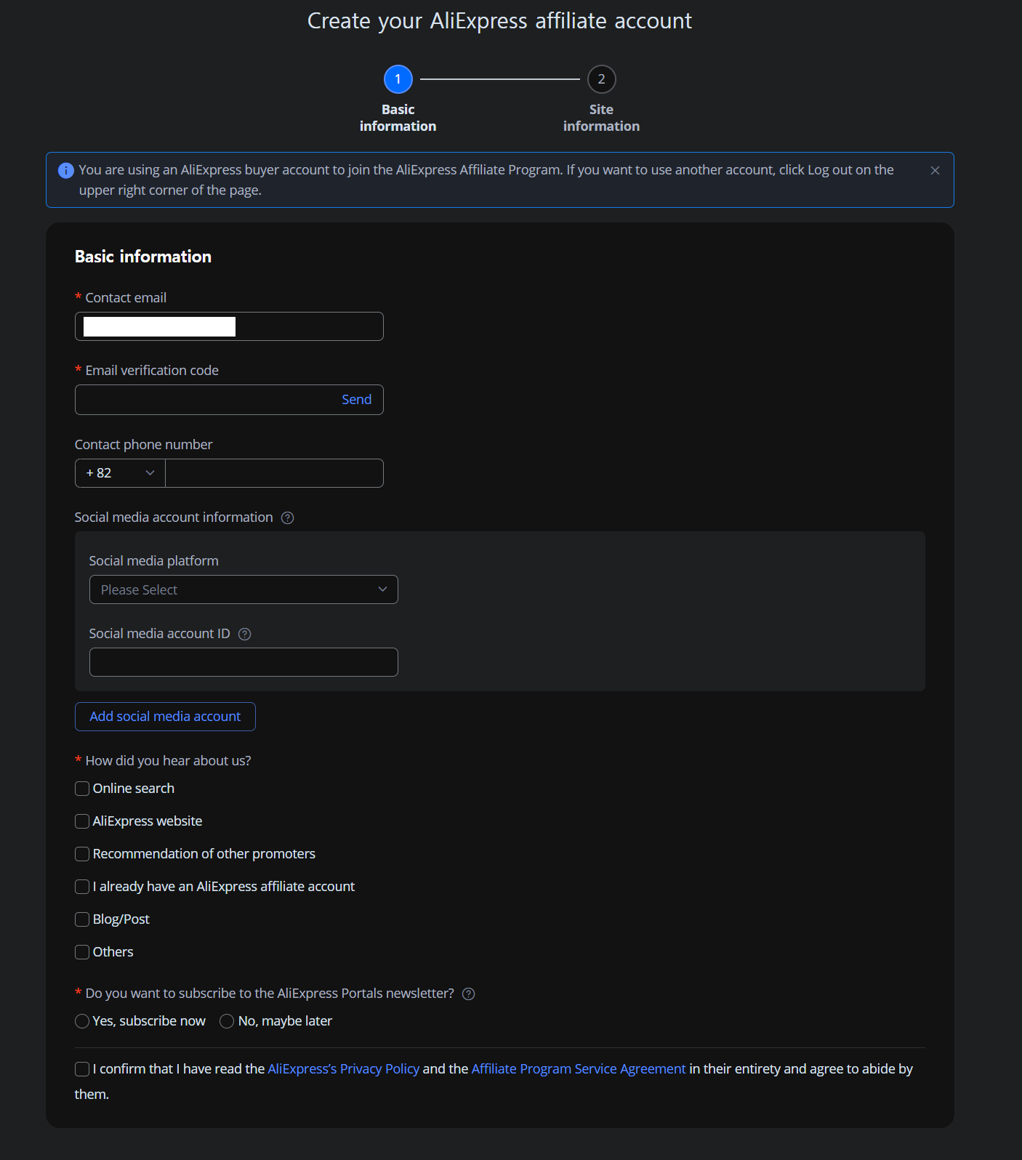Screen dimensions: 1022x1160
Task: Focus the Social media account ID field
Action: point(244,662)
